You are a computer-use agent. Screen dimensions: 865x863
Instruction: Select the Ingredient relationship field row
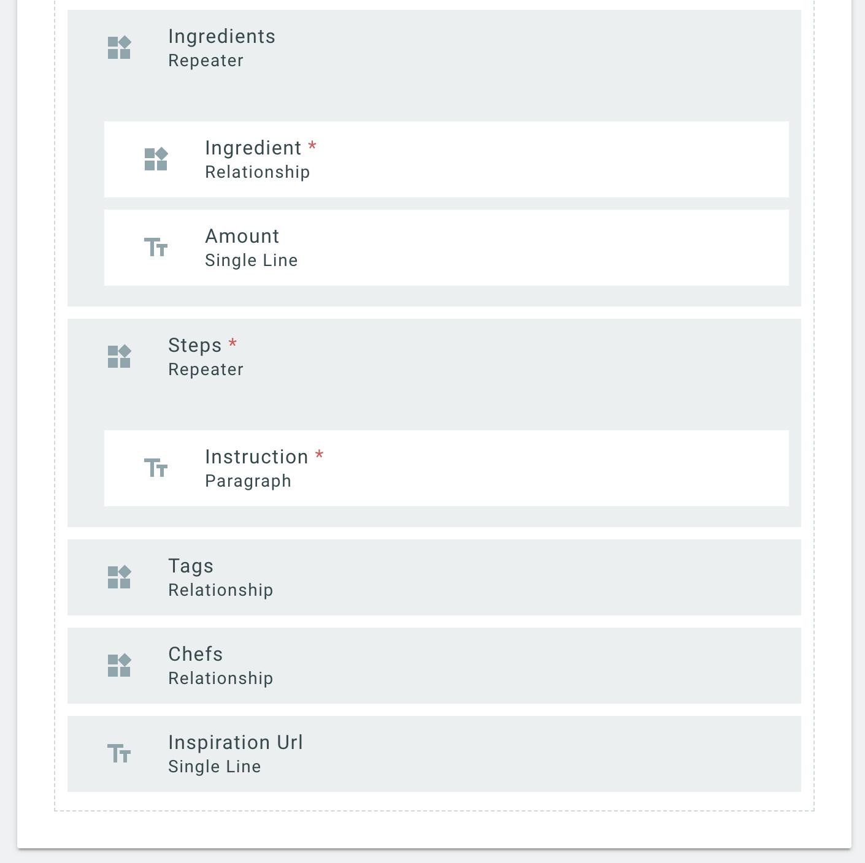pyautogui.click(x=447, y=159)
